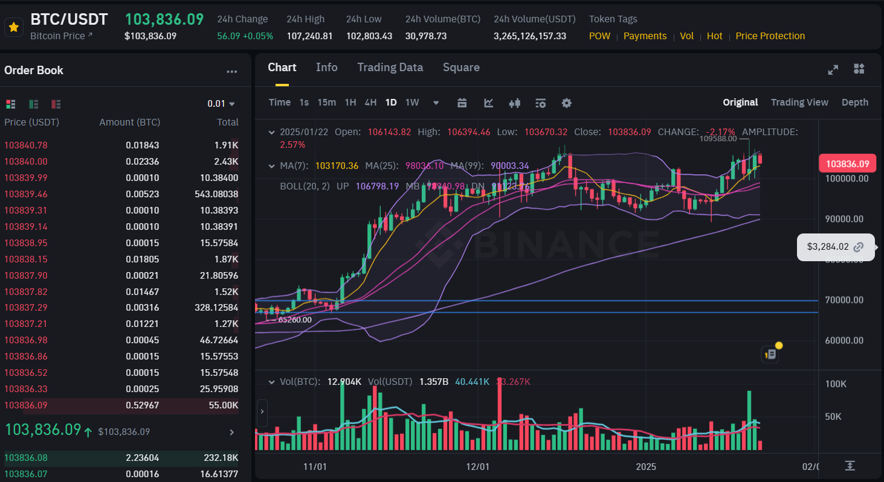This screenshot has height=482, width=884.
Task: Click the Total column header
Action: tap(228, 122)
